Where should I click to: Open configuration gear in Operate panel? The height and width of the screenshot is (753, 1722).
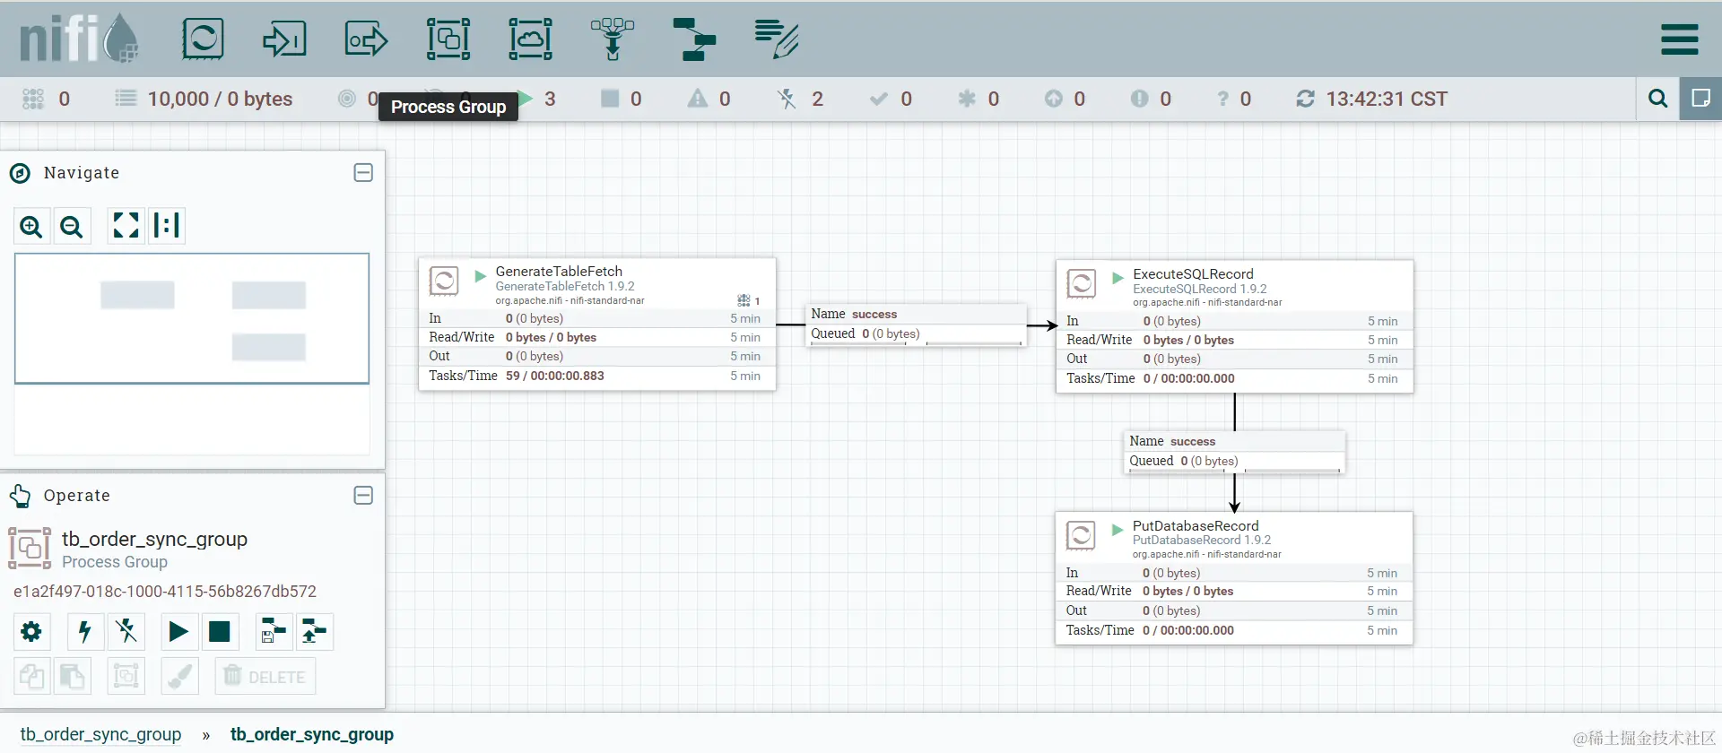(x=31, y=632)
